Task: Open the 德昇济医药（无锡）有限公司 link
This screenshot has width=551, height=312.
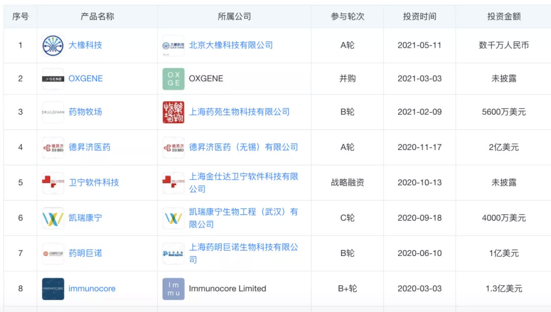Action: tap(243, 148)
